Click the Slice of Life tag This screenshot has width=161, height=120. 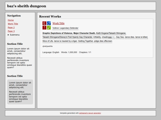(48, 41)
